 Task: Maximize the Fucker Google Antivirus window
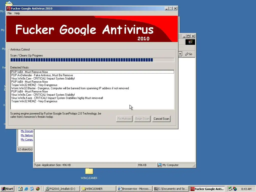click(170, 8)
